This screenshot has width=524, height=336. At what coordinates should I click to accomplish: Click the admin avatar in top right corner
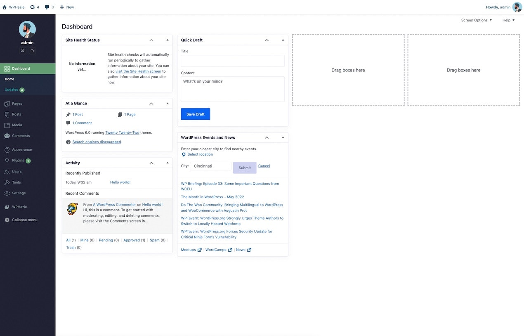click(517, 7)
